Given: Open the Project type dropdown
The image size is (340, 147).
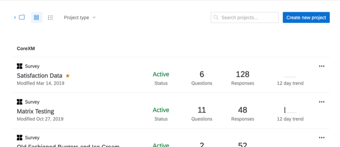Looking at the screenshot, I should coord(80,18).
